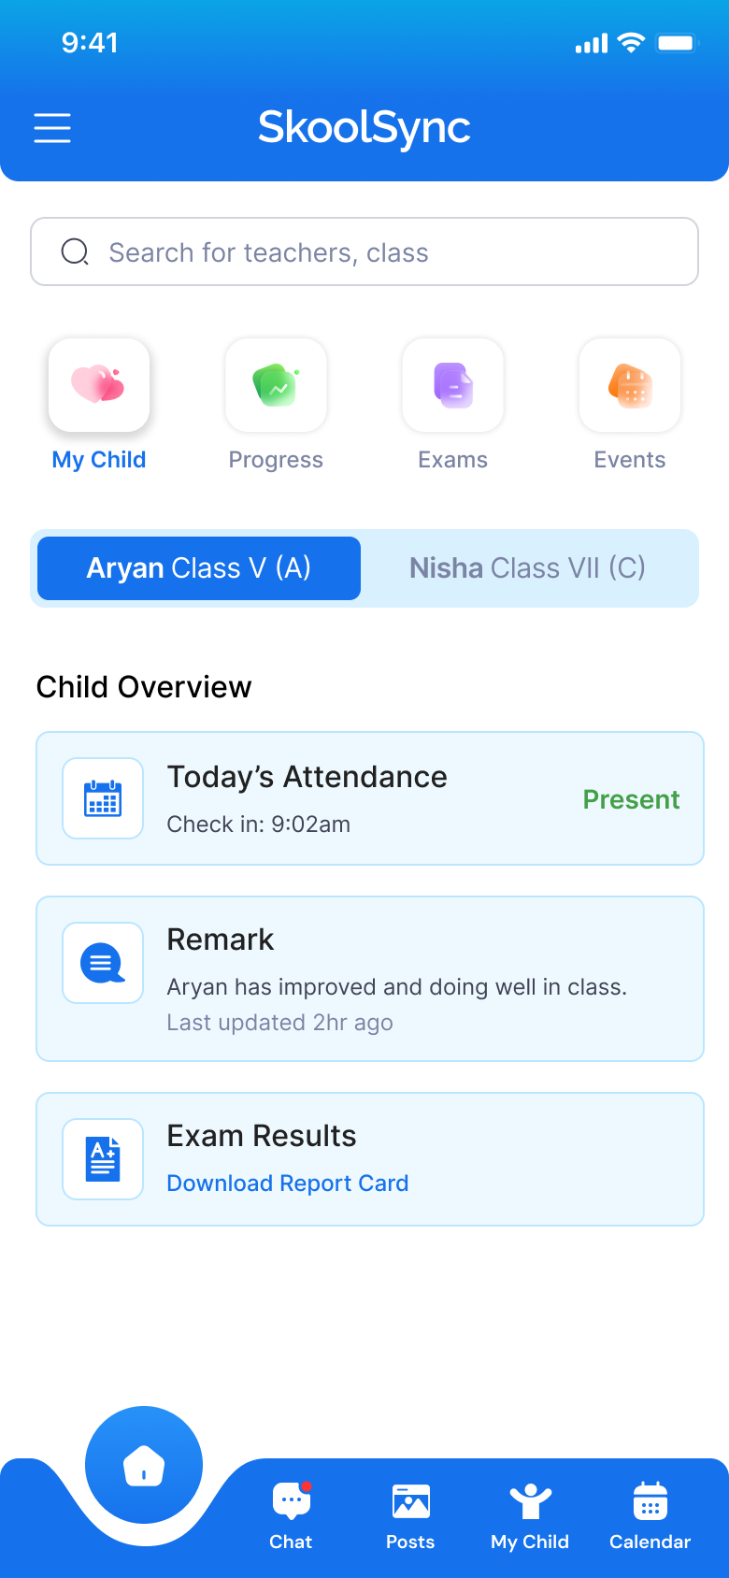Tap the search magnifier icon

pyautogui.click(x=75, y=252)
